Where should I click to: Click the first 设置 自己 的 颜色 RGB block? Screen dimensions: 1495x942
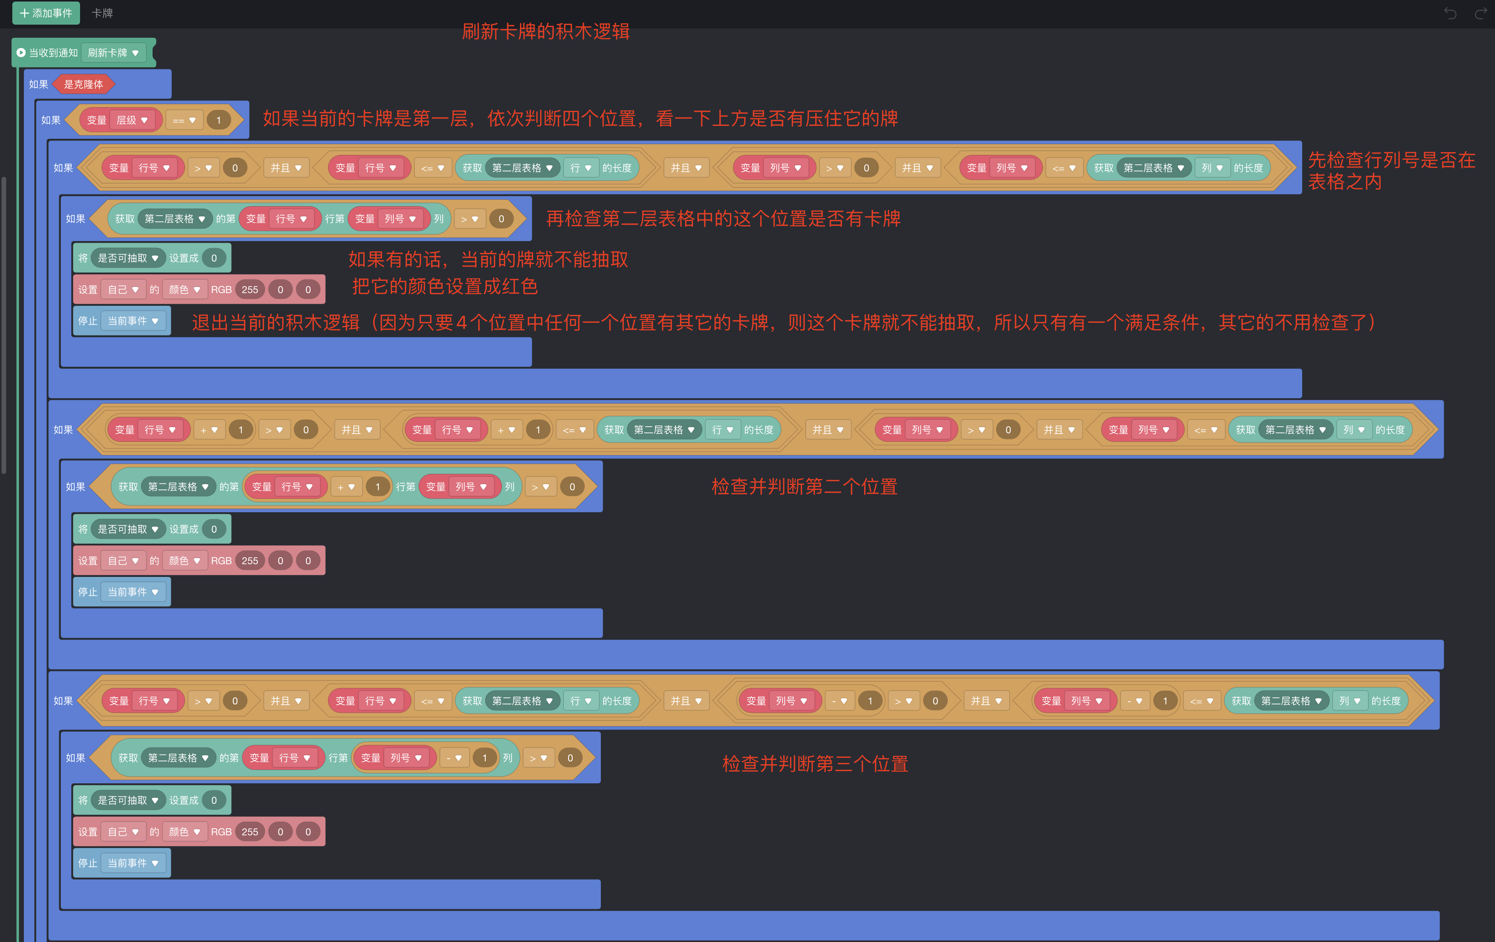click(87, 290)
